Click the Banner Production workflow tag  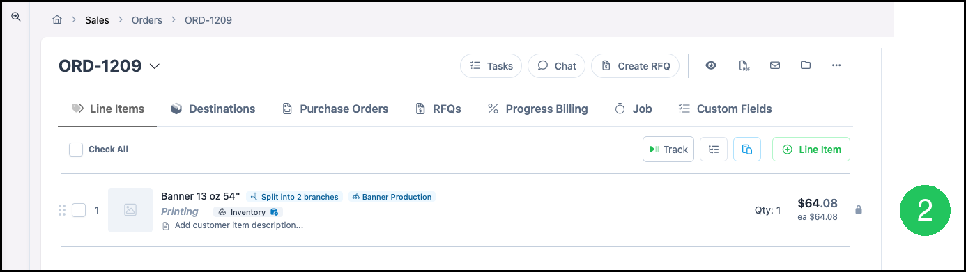click(x=392, y=197)
